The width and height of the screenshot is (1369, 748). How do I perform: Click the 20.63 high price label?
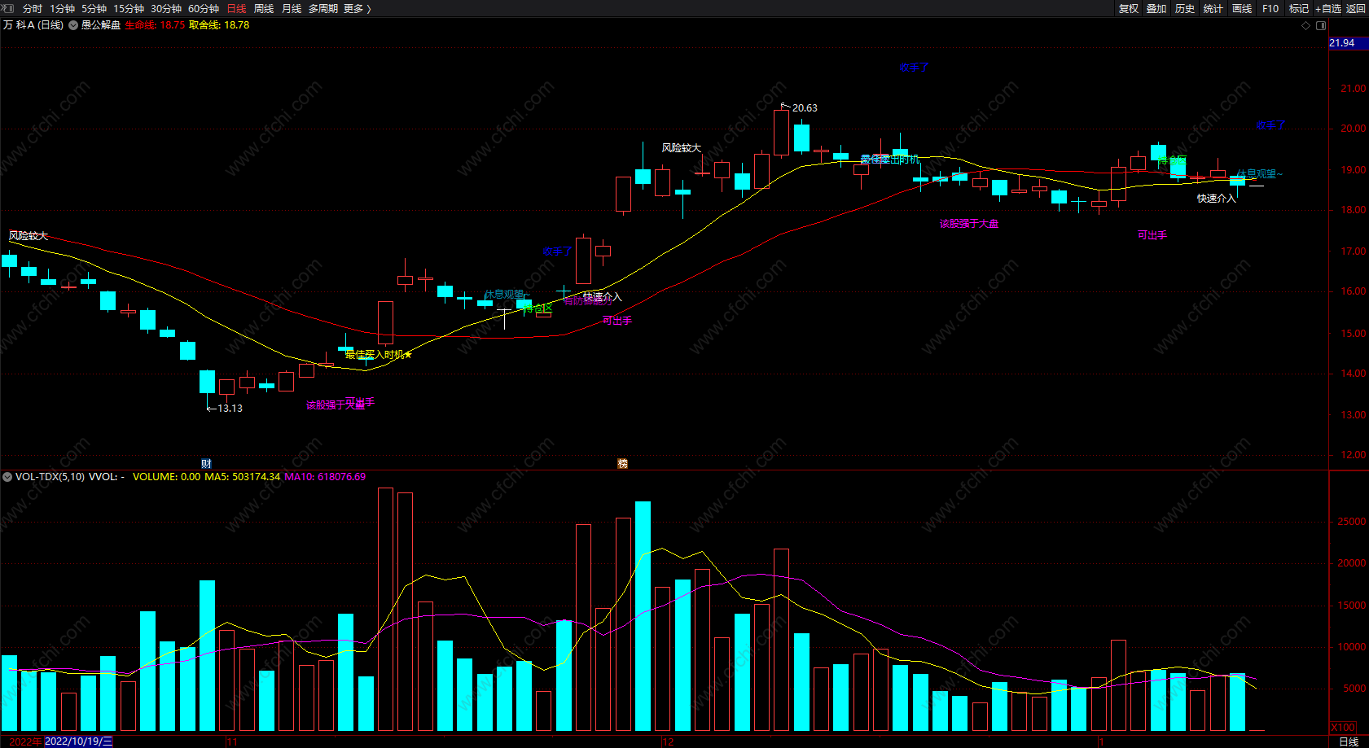[x=805, y=108]
